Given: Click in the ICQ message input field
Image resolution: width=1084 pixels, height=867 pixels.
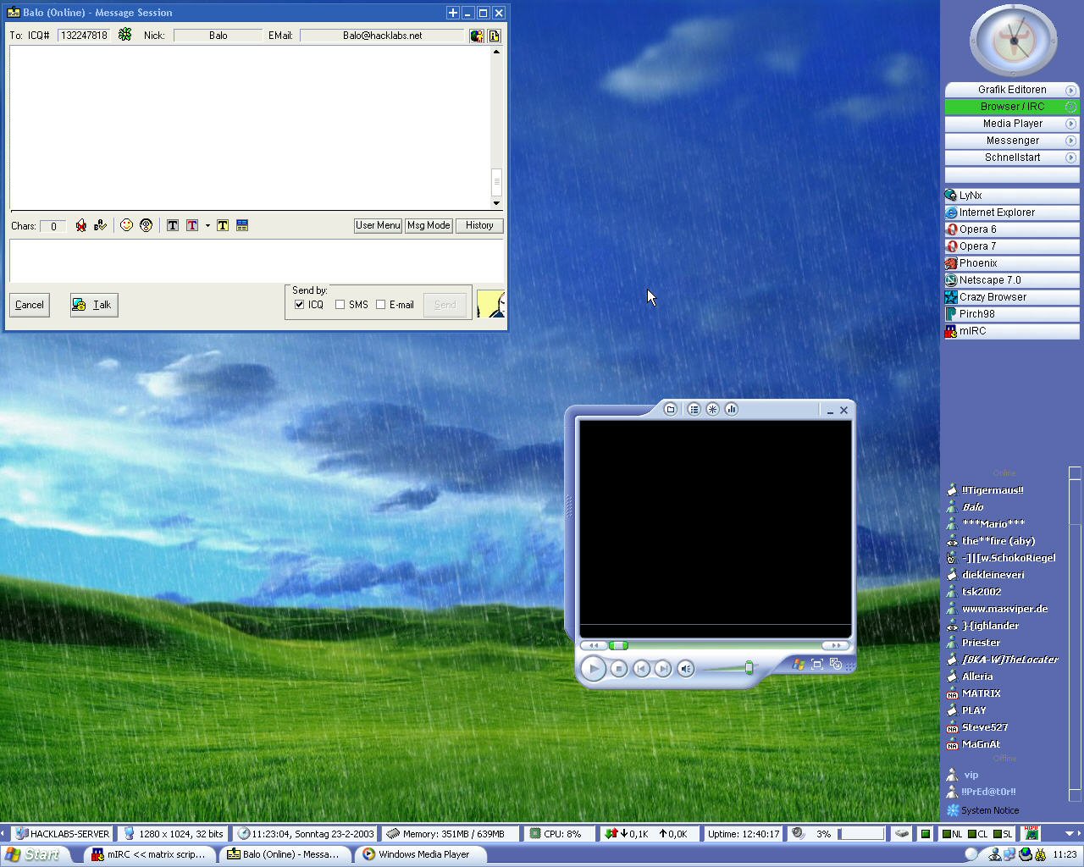Looking at the screenshot, I should coord(254,260).
